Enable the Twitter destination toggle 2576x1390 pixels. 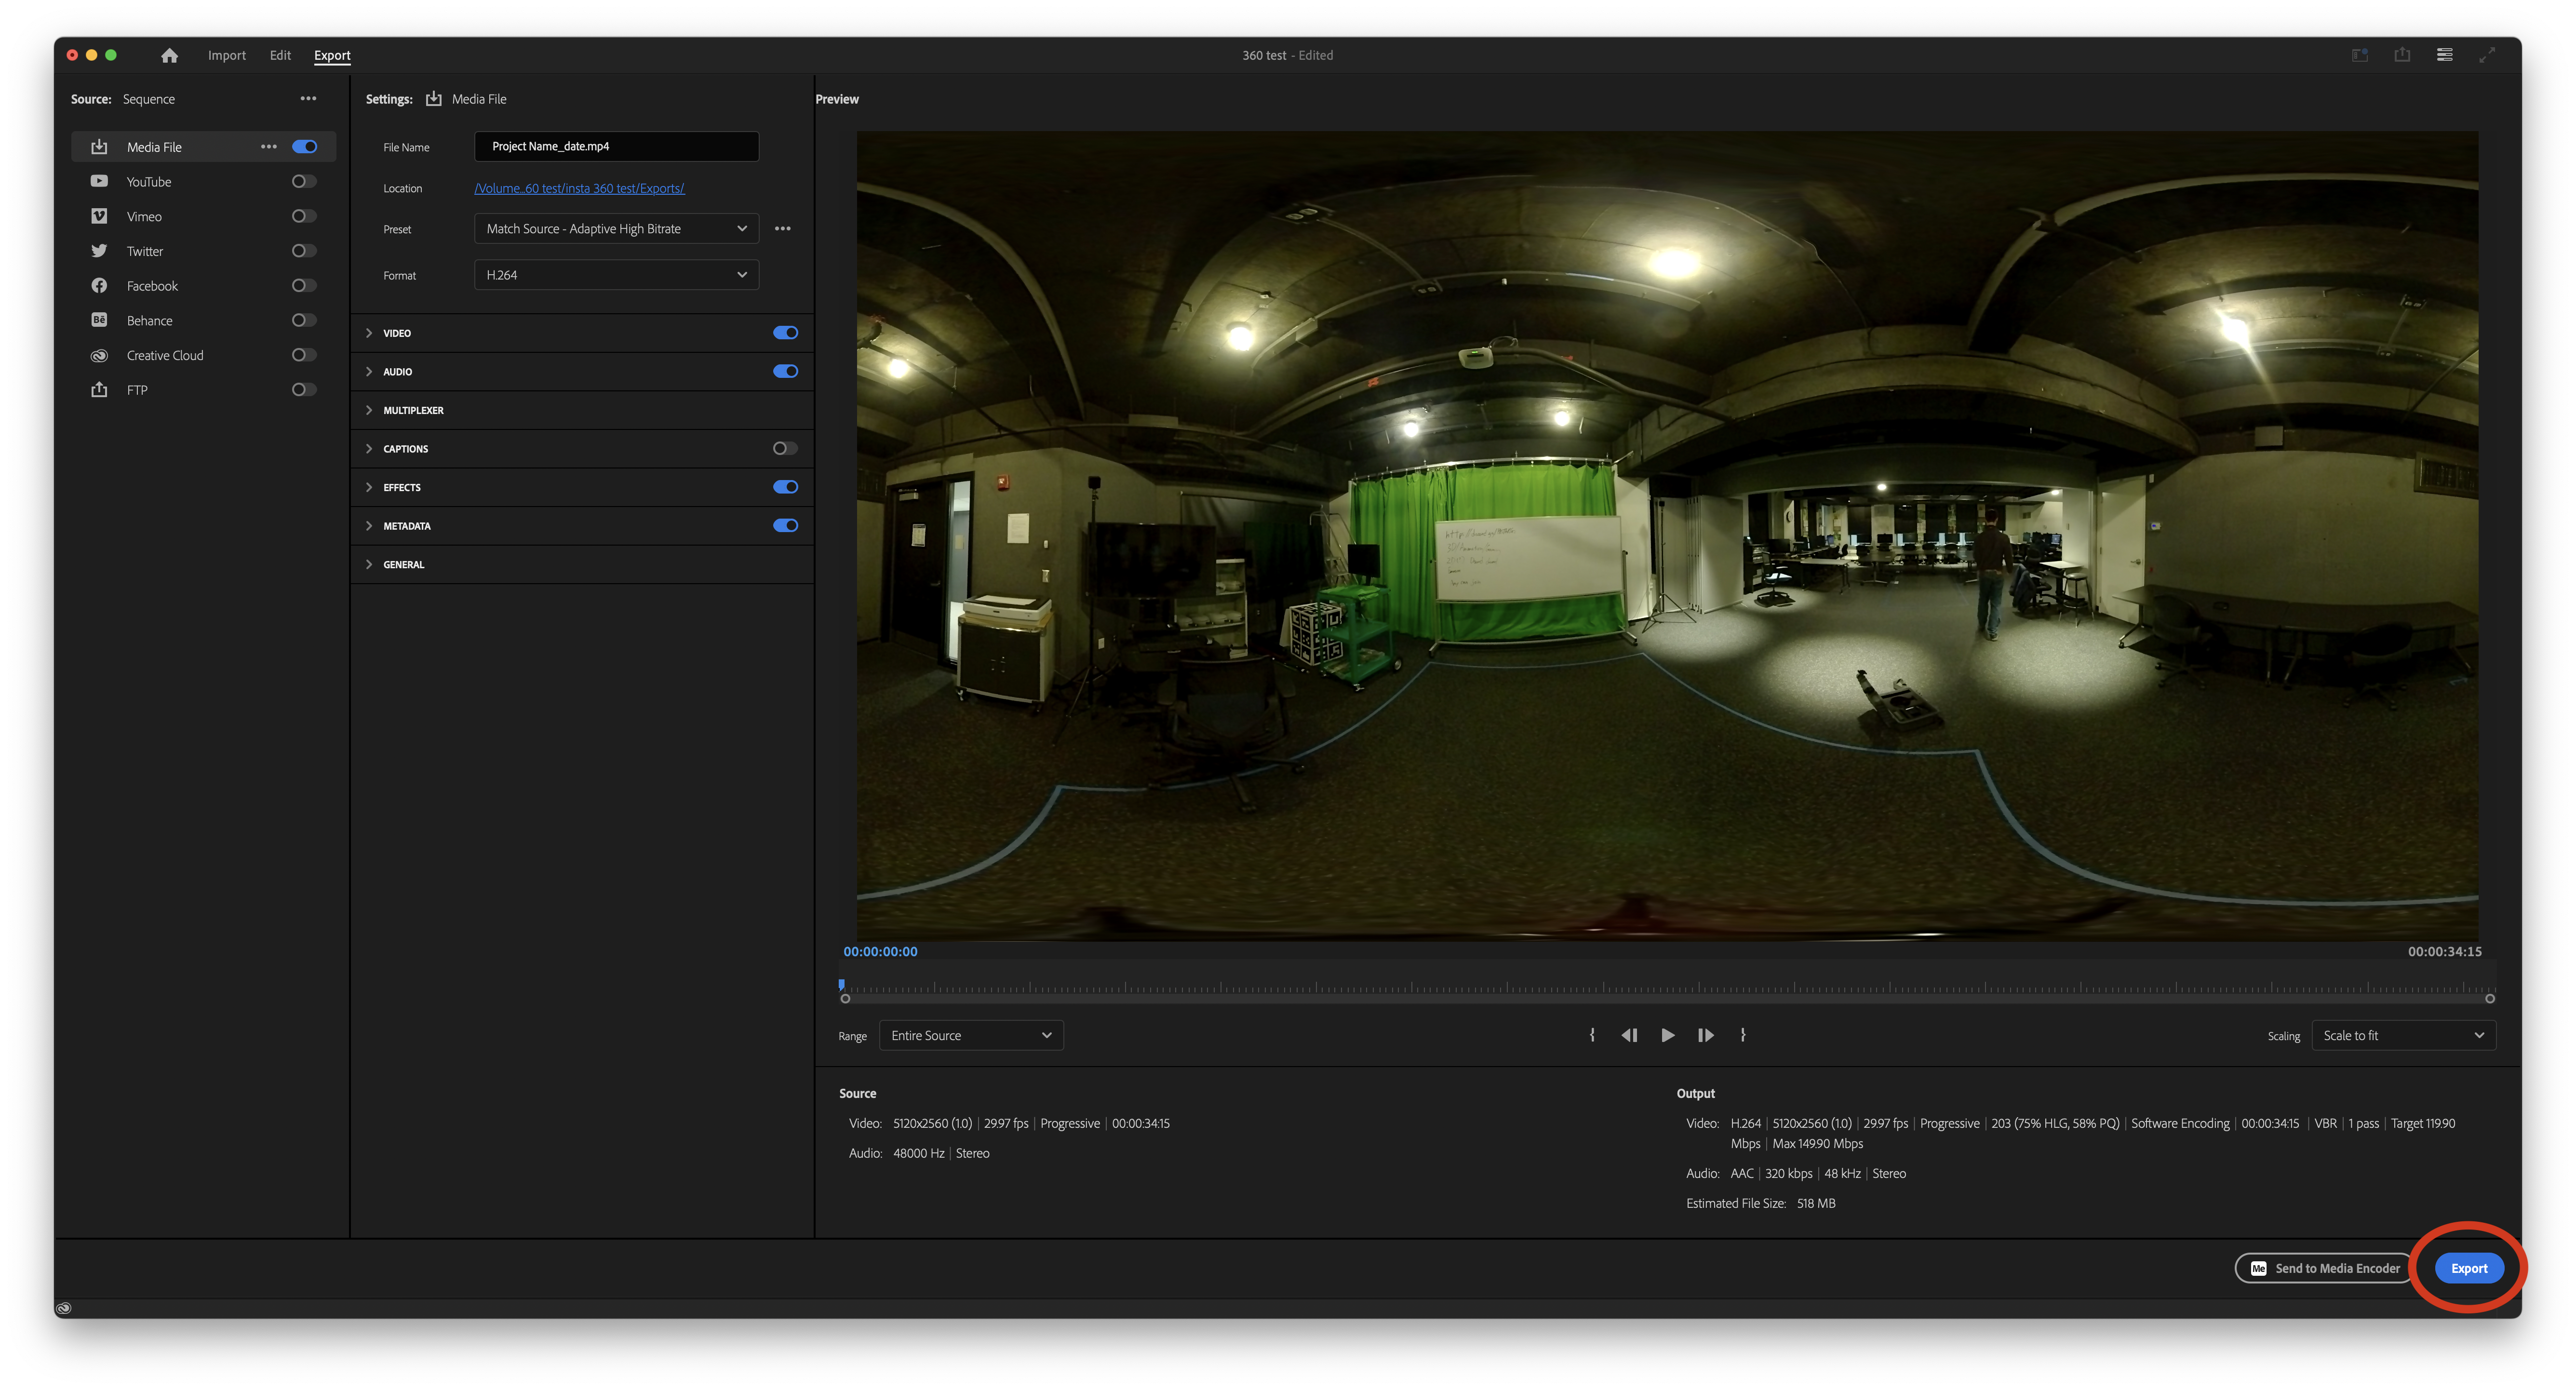[x=304, y=251]
